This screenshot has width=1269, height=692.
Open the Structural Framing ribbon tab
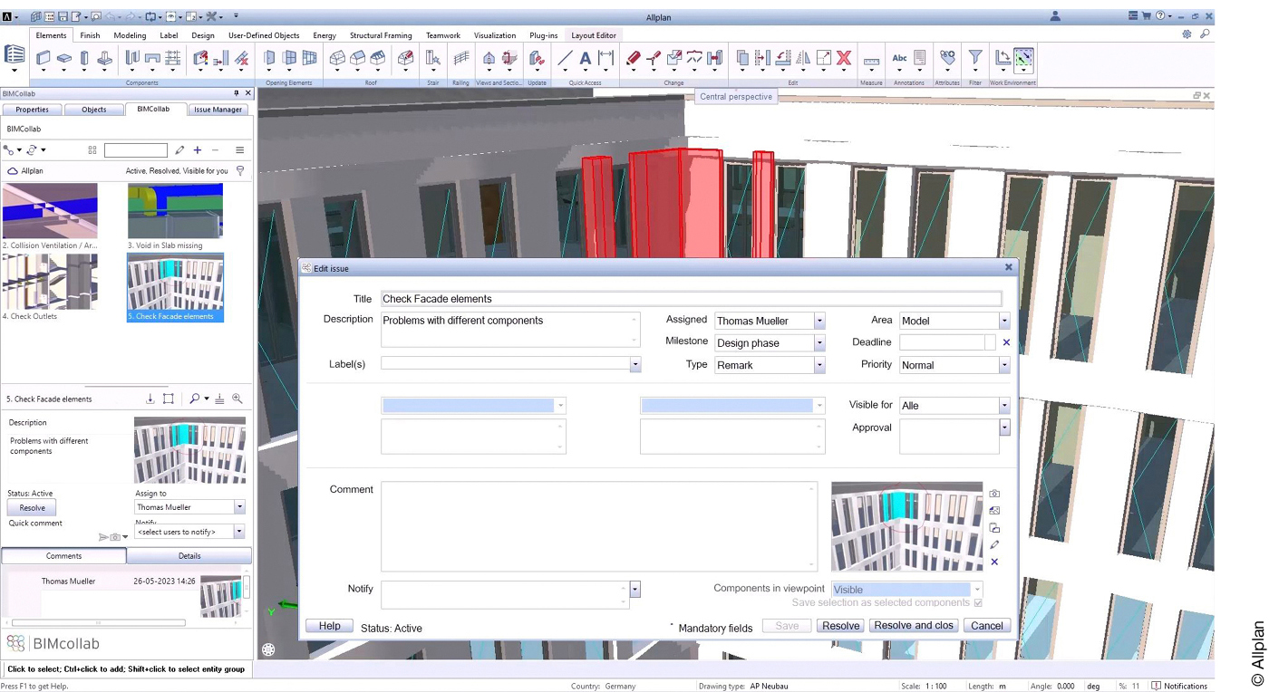tap(381, 35)
